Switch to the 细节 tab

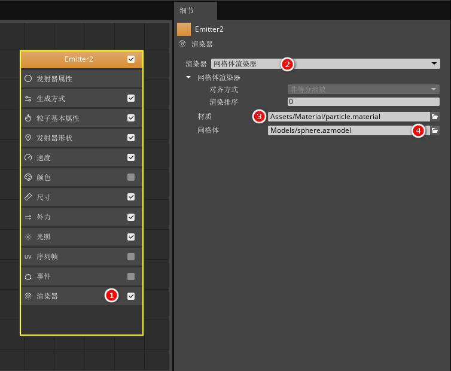[x=195, y=11]
